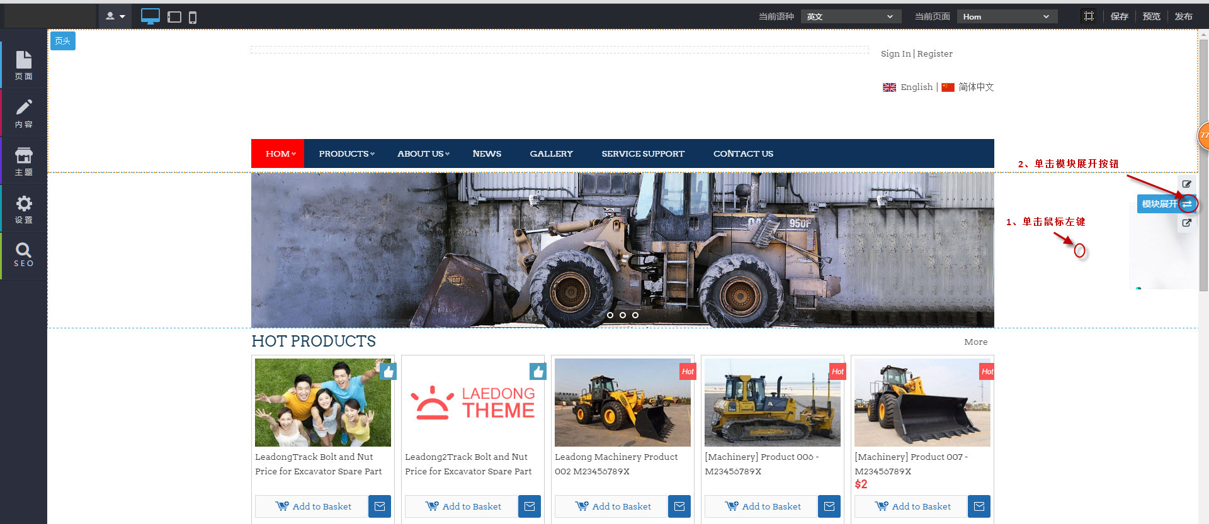Image resolution: width=1209 pixels, height=524 pixels.
Task: Open the 内容 (Content) pencil panel
Action: click(24, 113)
